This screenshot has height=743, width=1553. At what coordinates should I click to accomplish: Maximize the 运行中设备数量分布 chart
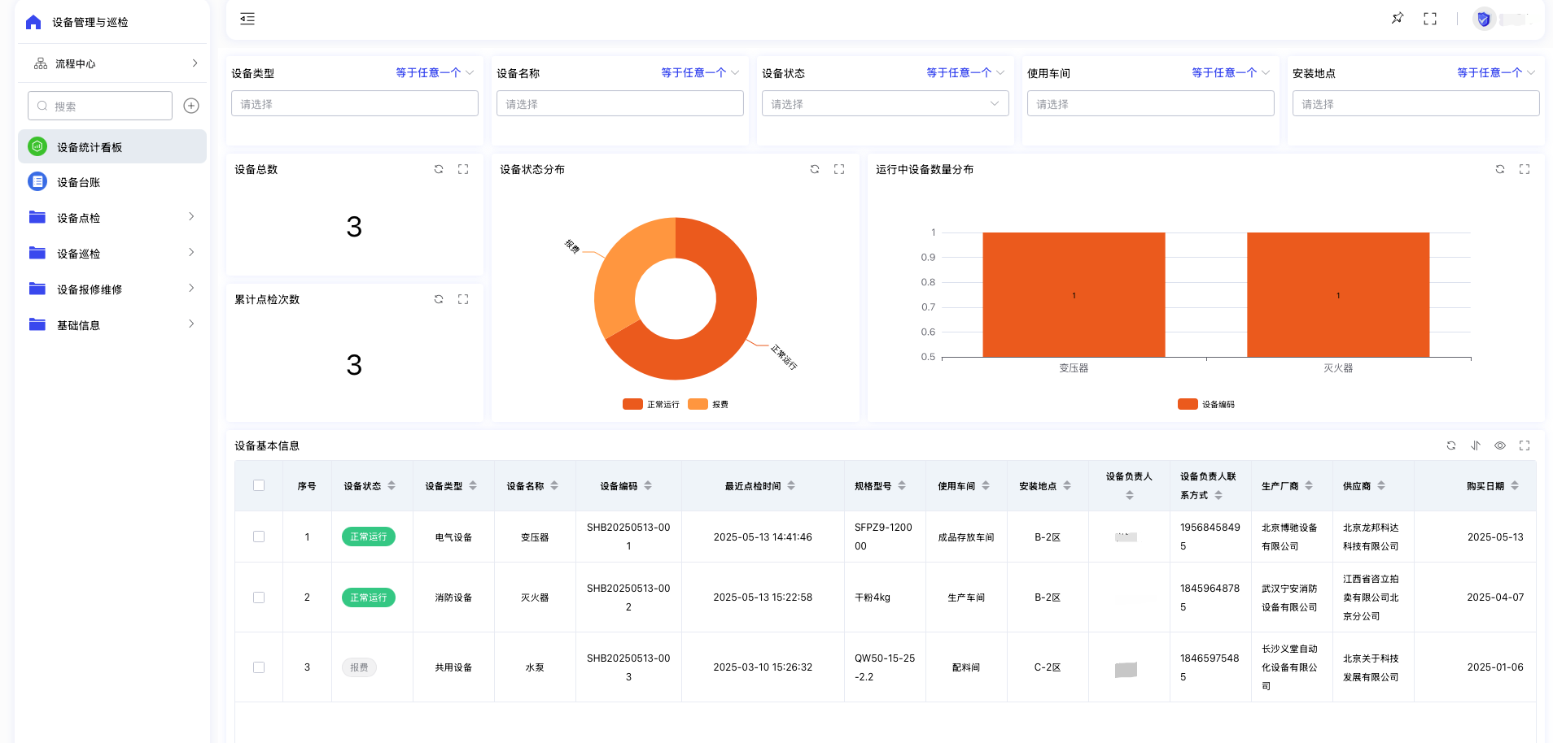(1525, 169)
